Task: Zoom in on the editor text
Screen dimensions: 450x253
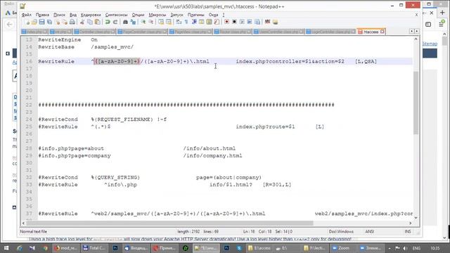Action: tap(143, 22)
